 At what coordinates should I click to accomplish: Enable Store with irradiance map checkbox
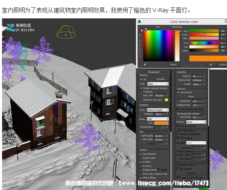pyautogui.click(x=140, y=174)
